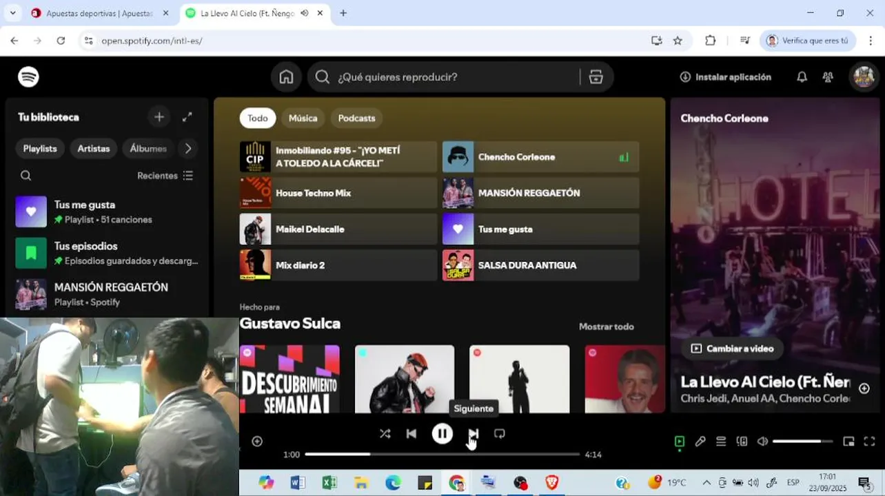Search within Tu biblioteca
This screenshot has height=496, width=885.
click(26, 176)
